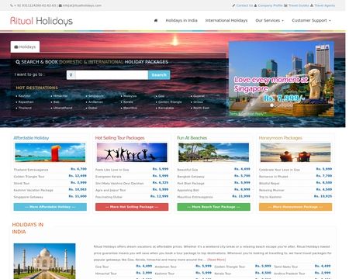Click the More Beach Tour Package button
The width and height of the screenshot is (349, 279).
pos(214,207)
